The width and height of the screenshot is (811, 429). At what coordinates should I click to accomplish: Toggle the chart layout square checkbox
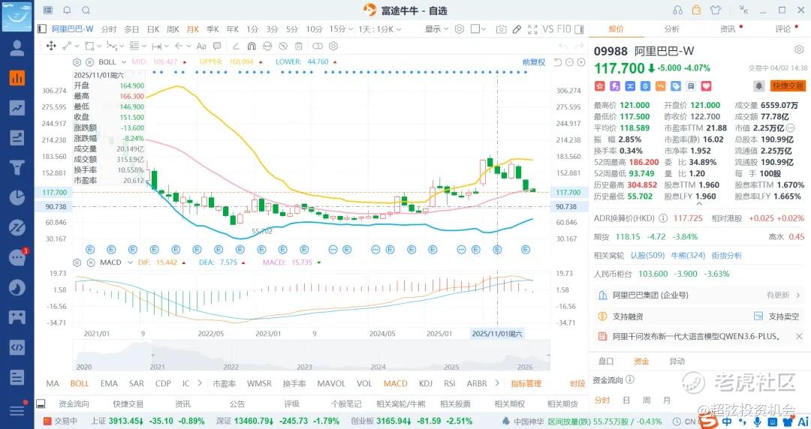click(475, 29)
